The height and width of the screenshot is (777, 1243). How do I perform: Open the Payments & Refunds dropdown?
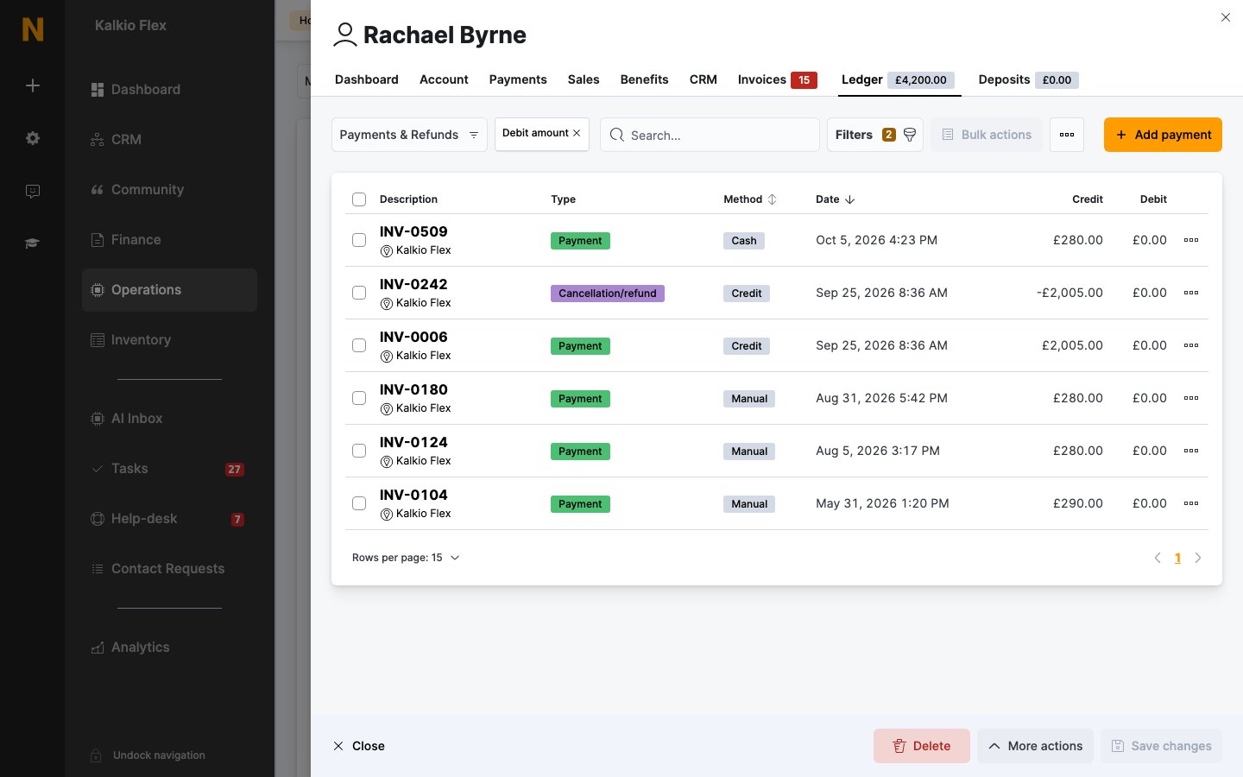click(x=409, y=135)
